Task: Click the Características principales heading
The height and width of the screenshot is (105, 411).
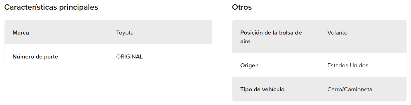Action: click(51, 7)
